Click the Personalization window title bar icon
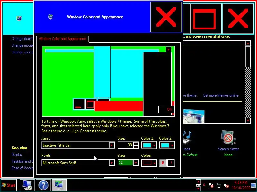 click(x=19, y=18)
